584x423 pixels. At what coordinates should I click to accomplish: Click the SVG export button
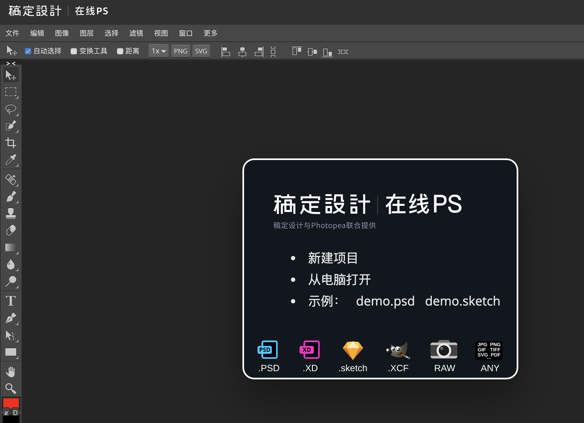click(201, 51)
